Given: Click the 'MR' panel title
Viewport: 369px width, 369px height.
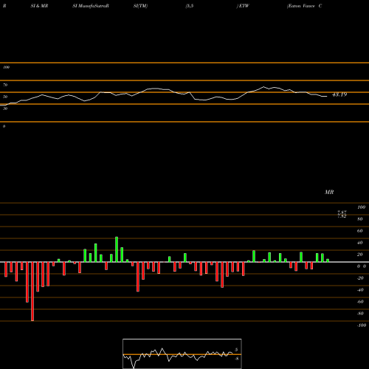Looking at the screenshot, I should click(x=329, y=192).
